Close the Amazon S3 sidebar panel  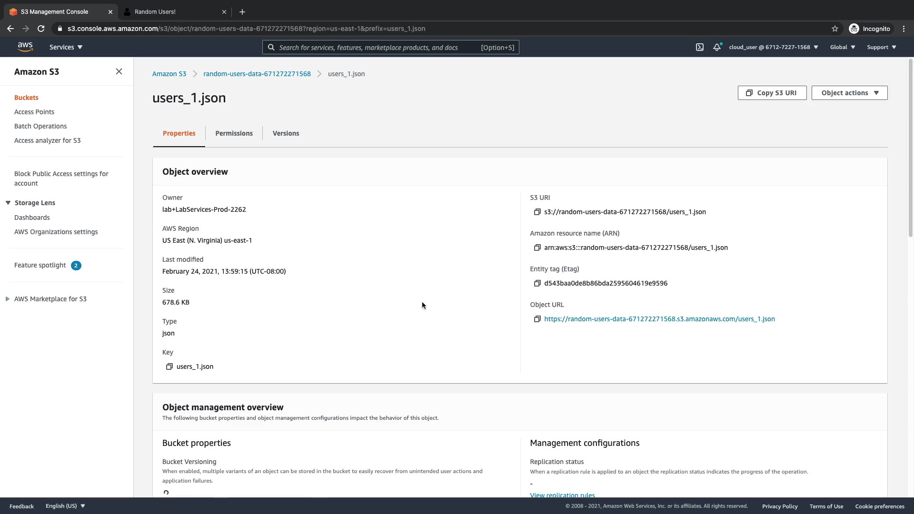pos(119,71)
